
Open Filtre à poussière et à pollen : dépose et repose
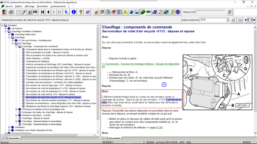click(x=47, y=52)
